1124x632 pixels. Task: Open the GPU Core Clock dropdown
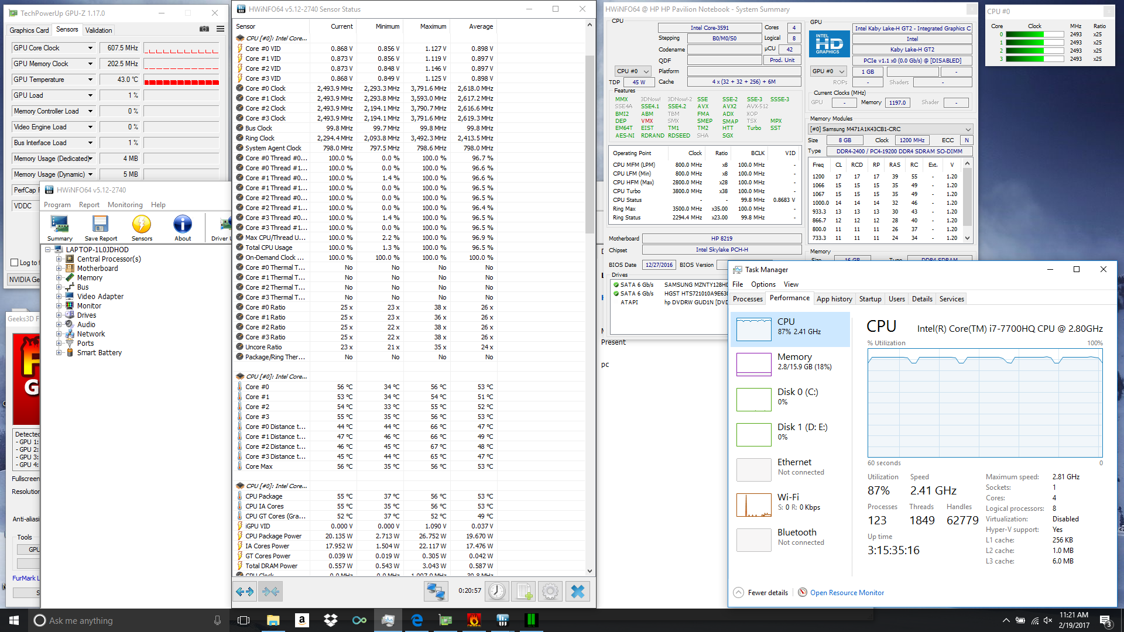coord(90,48)
